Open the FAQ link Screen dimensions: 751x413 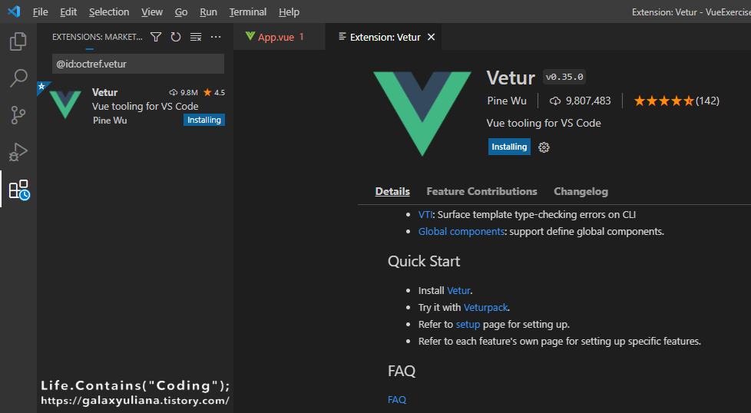[x=396, y=400]
